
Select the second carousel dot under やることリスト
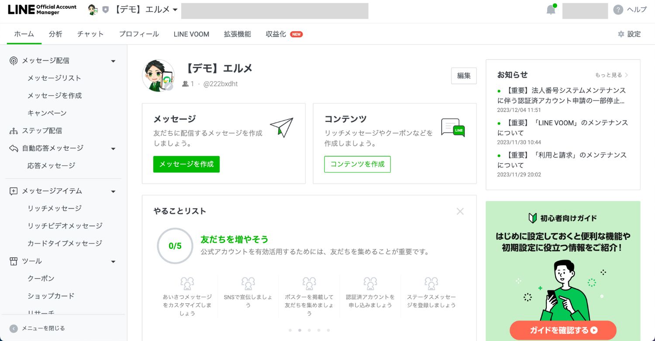[300, 331]
